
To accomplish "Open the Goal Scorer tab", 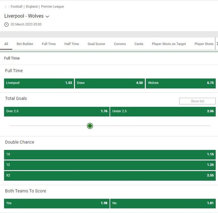I will click(96, 44).
